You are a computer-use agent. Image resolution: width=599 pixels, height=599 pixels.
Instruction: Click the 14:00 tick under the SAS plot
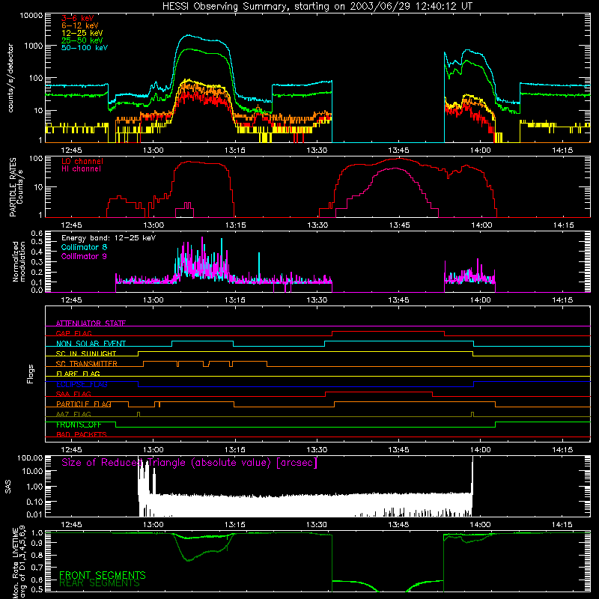(480, 525)
